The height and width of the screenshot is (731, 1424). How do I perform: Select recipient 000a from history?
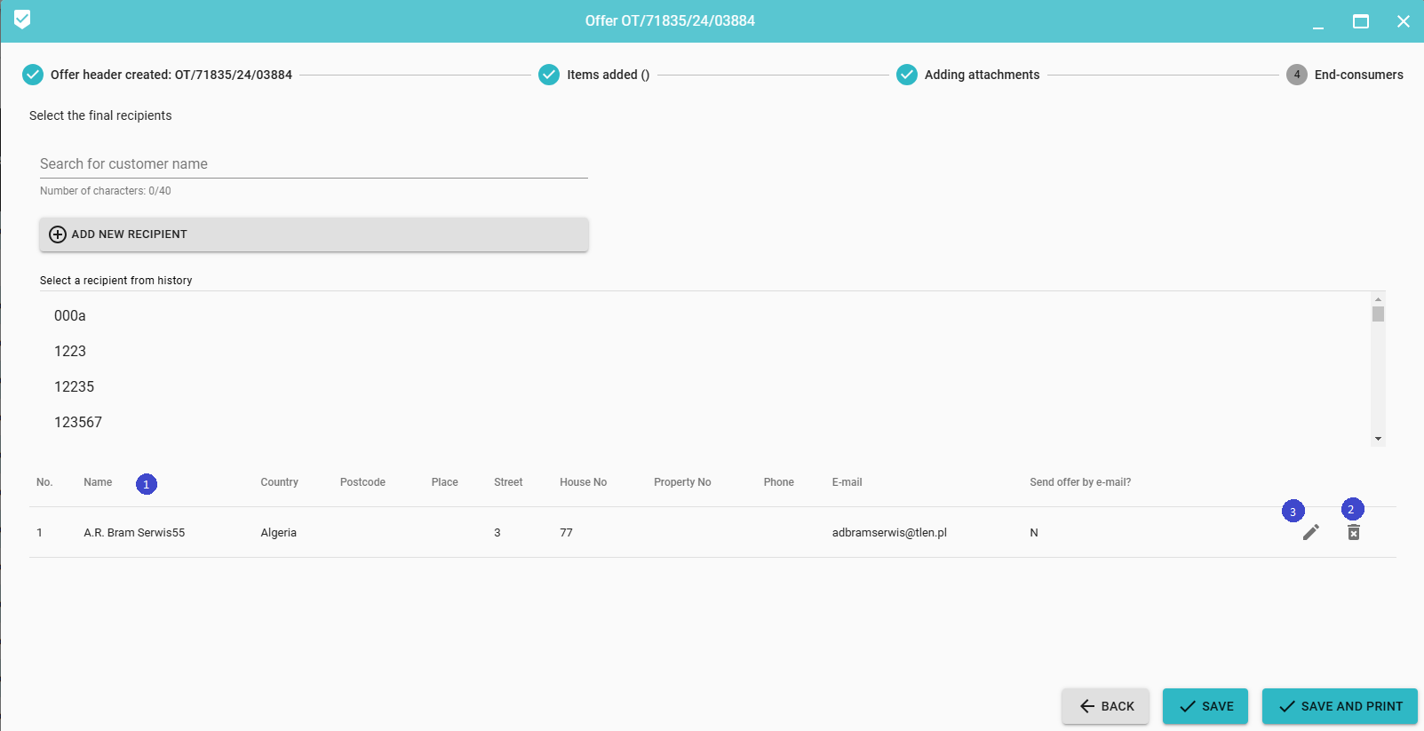point(70,316)
